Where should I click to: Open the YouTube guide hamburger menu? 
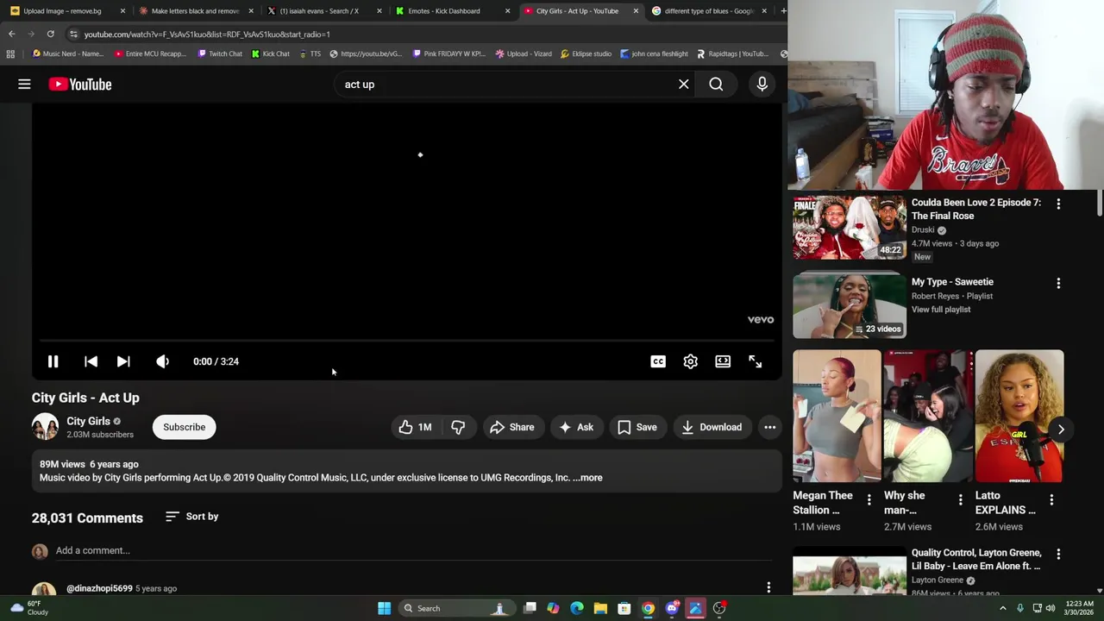(x=24, y=84)
